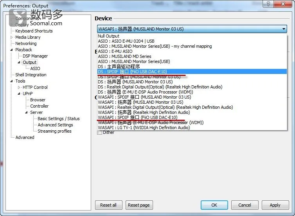Open Media Library preferences page
The image size is (295, 216).
click(x=28, y=37)
